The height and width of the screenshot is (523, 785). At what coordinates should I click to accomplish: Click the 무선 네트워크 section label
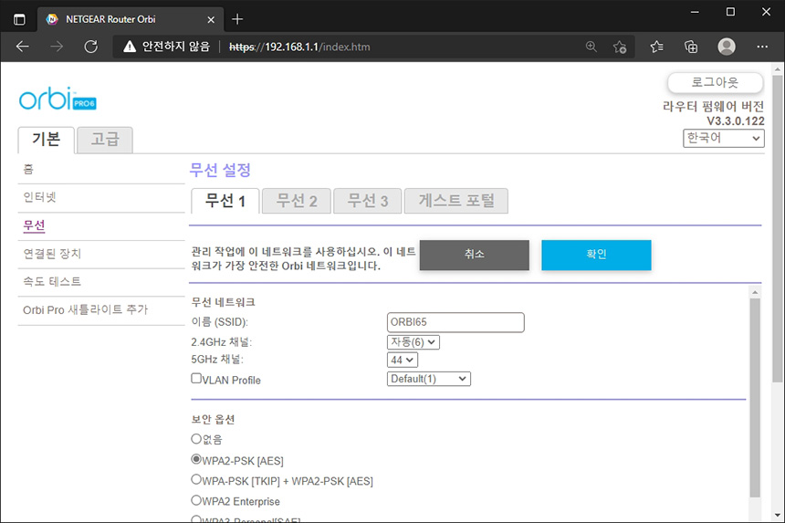click(224, 302)
